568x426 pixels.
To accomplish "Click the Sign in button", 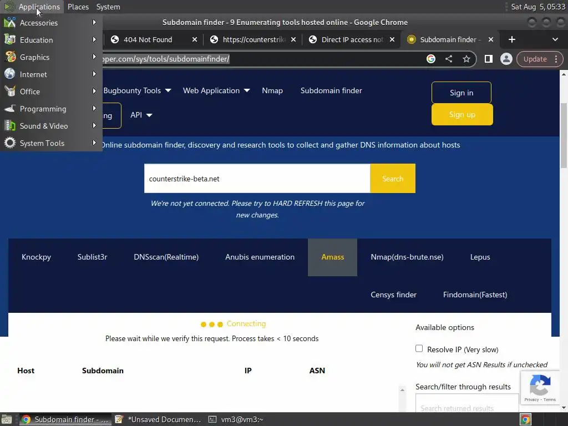I will click(x=461, y=93).
